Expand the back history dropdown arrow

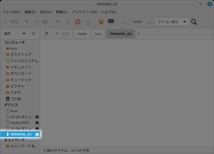click(x=27, y=22)
